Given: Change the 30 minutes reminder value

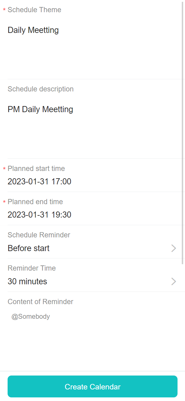Looking at the screenshot, I should [27, 281].
